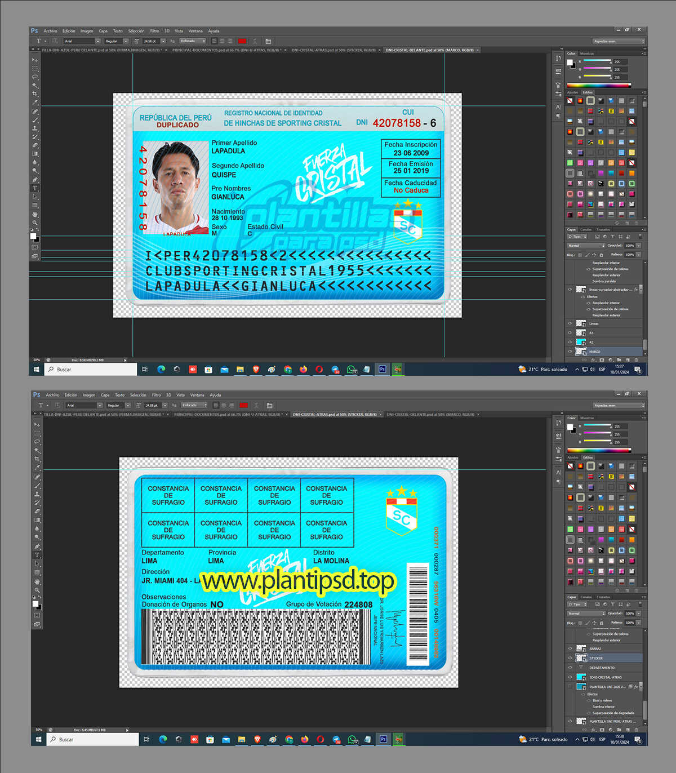Click red text color swatch in DNI-CRISTAL-DELANTE options bar

point(242,41)
